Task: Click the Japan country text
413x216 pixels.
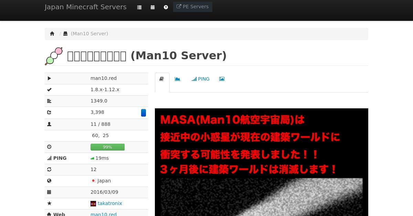Action: tap(104, 181)
